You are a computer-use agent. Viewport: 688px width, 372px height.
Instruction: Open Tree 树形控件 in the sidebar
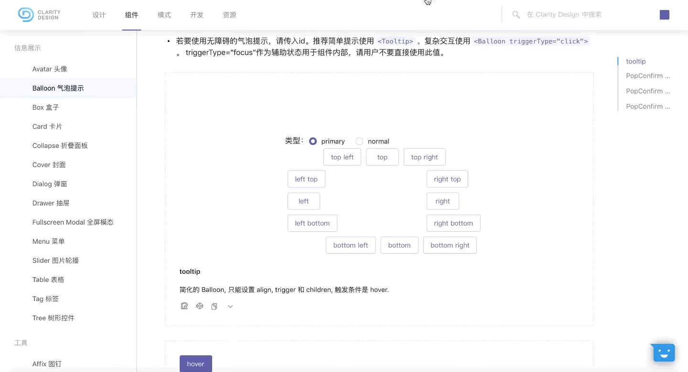click(x=54, y=318)
